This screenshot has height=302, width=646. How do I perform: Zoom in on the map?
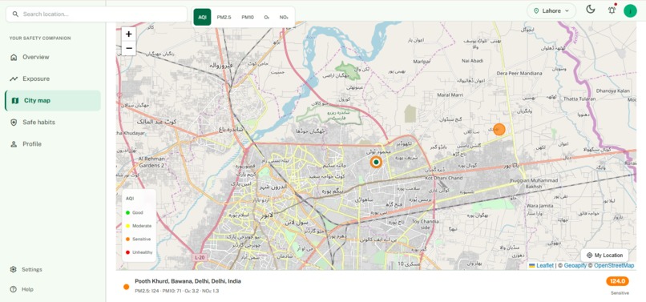point(128,34)
